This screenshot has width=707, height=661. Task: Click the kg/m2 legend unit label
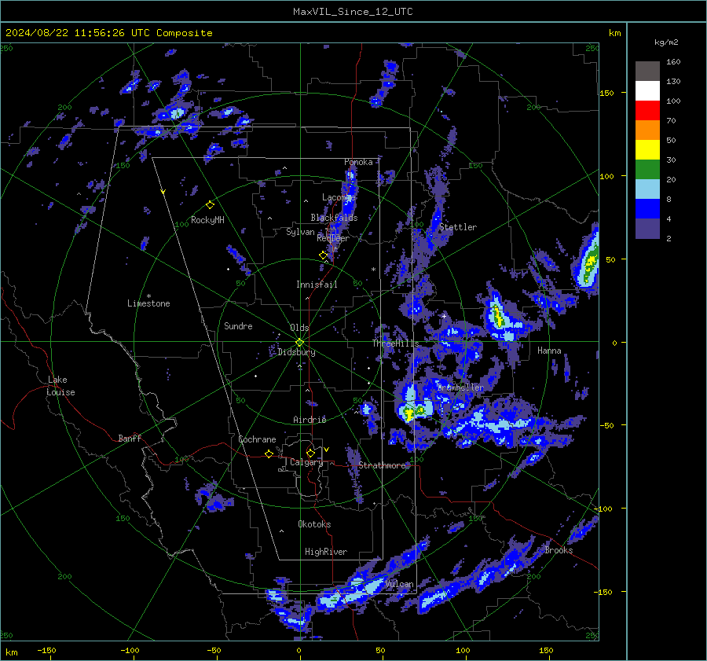click(x=666, y=42)
